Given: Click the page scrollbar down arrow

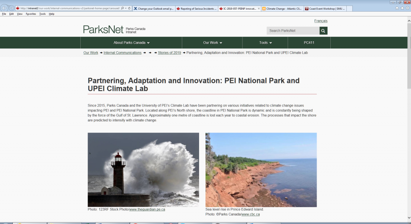Looking at the screenshot, I should point(409,218).
